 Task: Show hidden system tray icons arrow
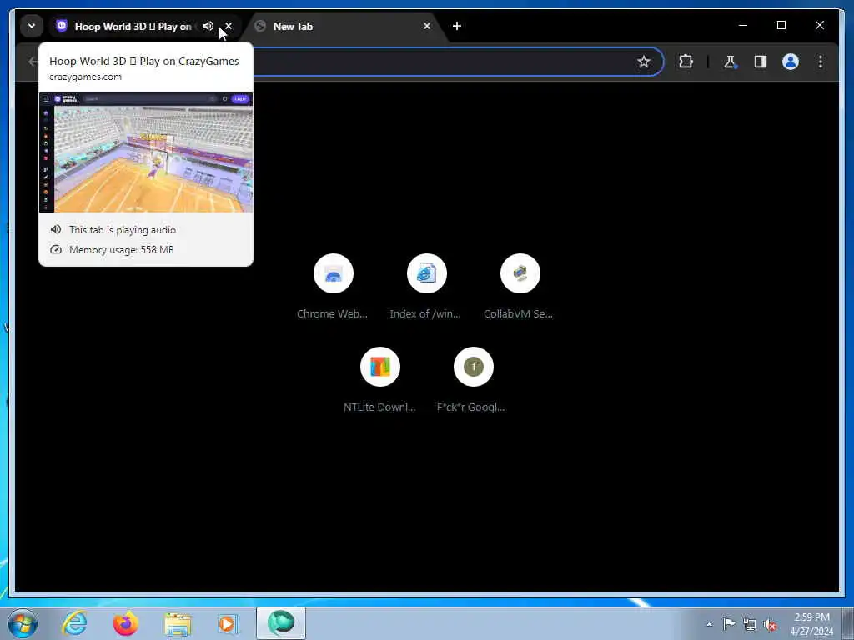click(x=709, y=624)
